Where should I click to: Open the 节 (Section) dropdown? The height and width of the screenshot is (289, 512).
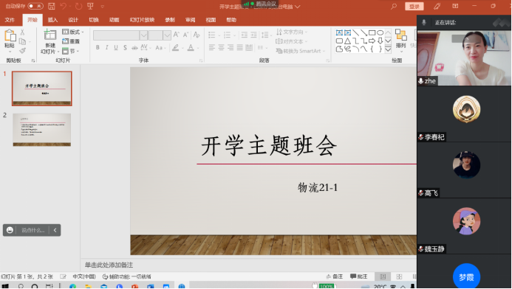70,51
